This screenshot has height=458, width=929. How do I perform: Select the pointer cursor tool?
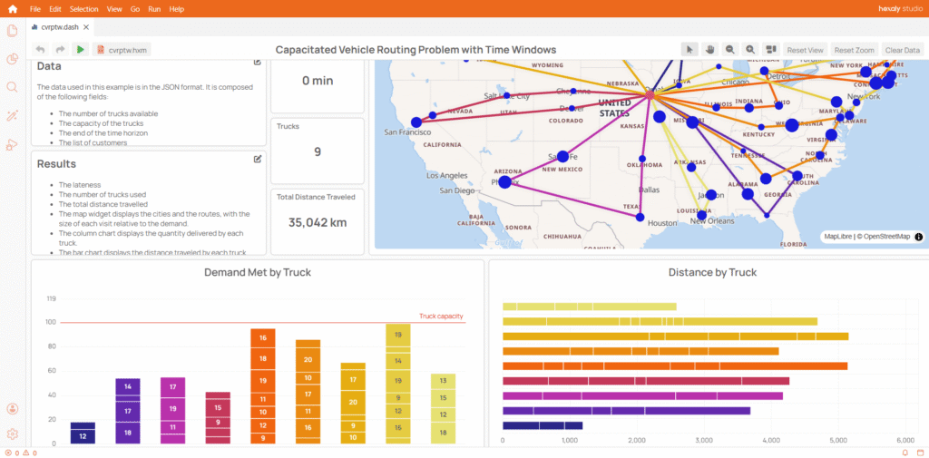[689, 50]
